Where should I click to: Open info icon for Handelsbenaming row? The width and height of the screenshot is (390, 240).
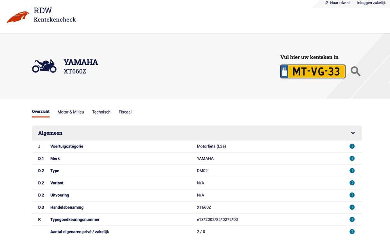pyautogui.click(x=352, y=207)
